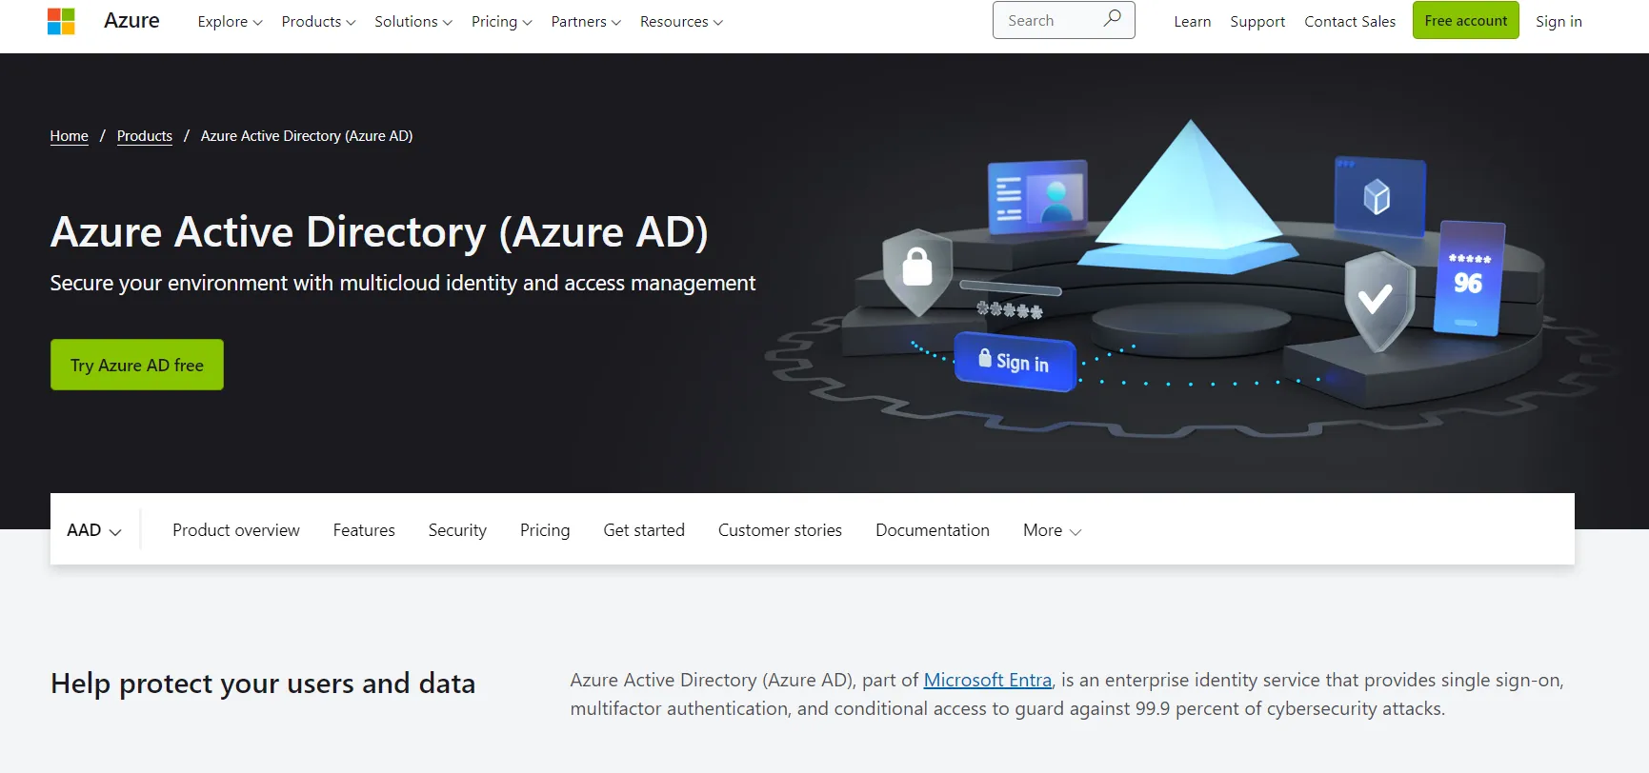The image size is (1649, 773).
Task: Open Products in the breadcrumb trail
Action: pos(145,136)
